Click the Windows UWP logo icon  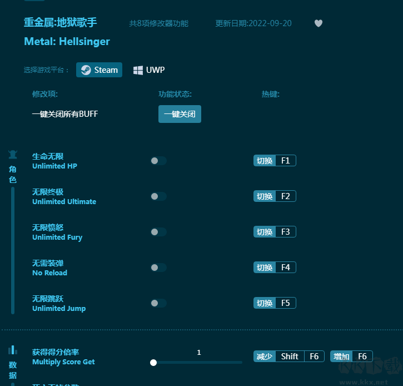click(138, 70)
